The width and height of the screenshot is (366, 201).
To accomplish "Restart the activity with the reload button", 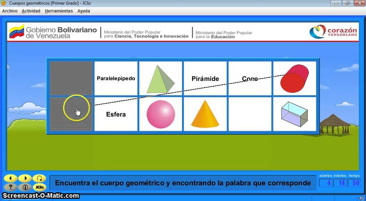I will click(39, 179).
